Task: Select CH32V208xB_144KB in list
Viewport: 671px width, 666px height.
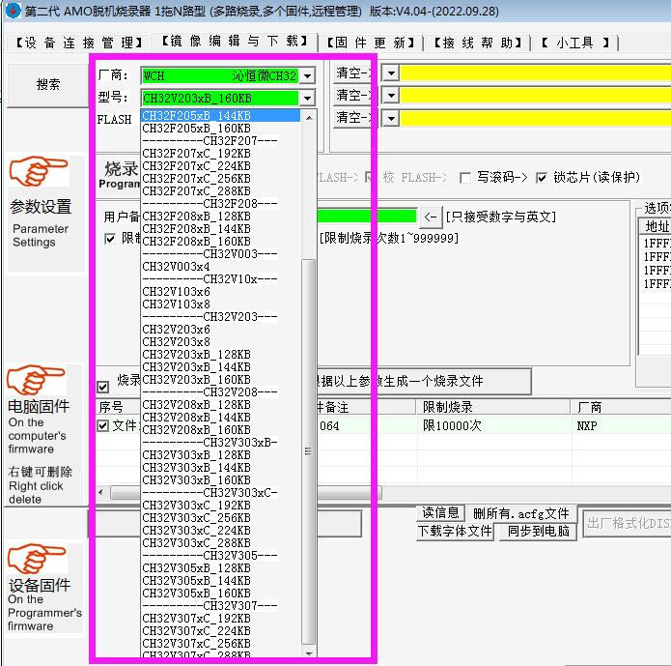Action: point(221,417)
